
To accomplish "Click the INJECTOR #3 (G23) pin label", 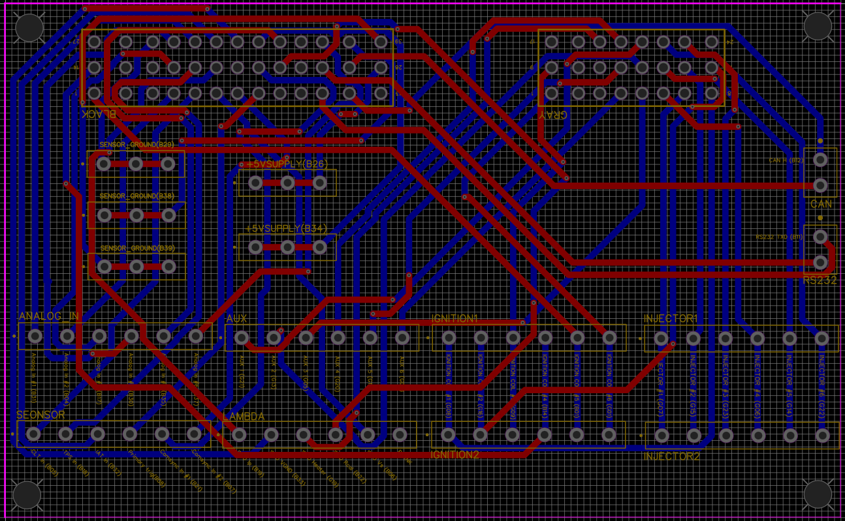I will [x=725, y=386].
